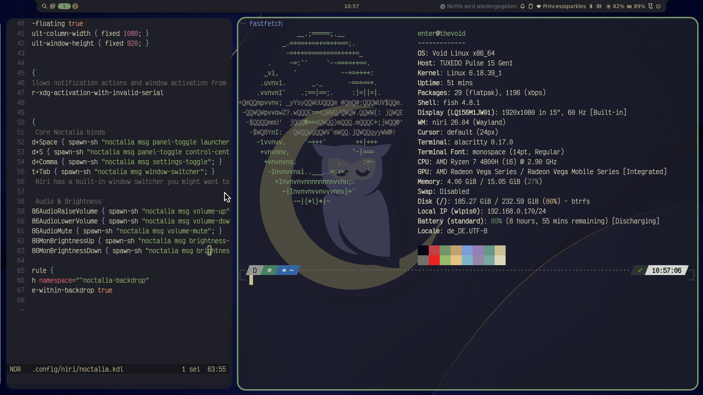Open the power session menu icon
Image resolution: width=703 pixels, height=395 pixels.
[x=658, y=6]
